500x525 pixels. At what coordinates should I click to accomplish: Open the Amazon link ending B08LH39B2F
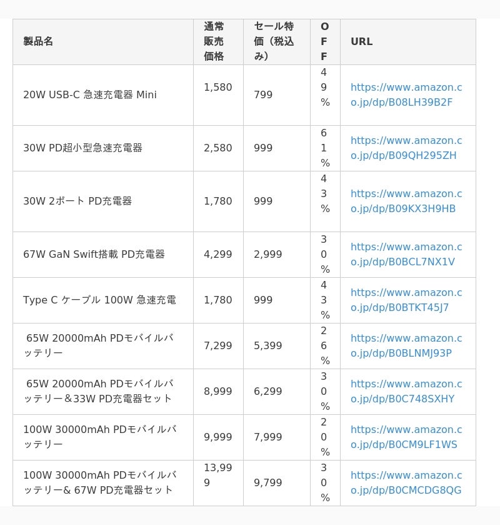point(406,94)
